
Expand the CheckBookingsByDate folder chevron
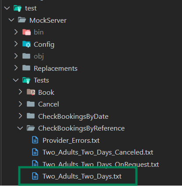pyautogui.click(x=20, y=116)
